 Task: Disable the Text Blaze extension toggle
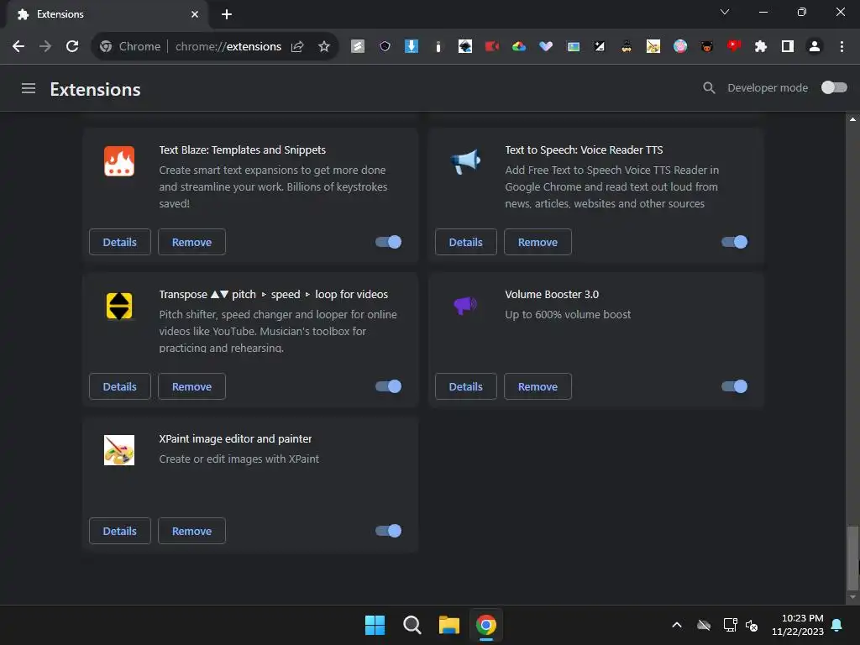tap(388, 242)
